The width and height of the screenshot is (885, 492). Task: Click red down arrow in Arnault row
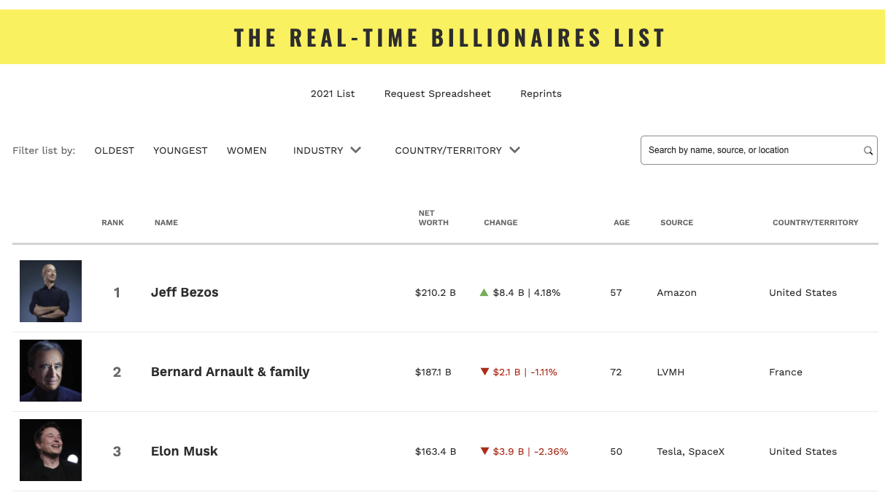(484, 372)
